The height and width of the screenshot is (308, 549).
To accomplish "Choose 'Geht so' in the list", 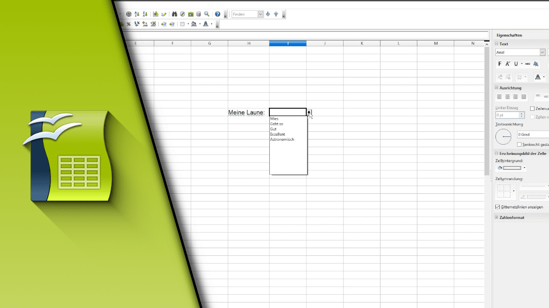I will (277, 124).
